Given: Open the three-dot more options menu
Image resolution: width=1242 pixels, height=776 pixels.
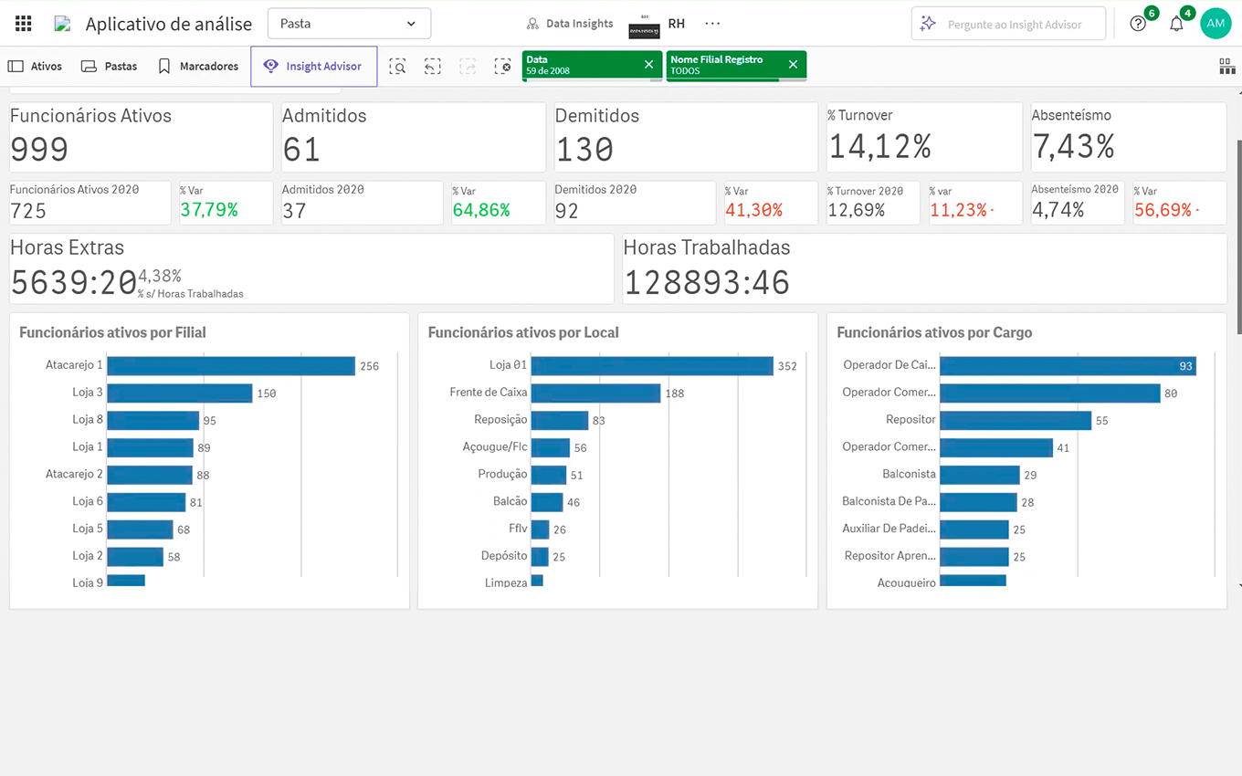Looking at the screenshot, I should (712, 24).
